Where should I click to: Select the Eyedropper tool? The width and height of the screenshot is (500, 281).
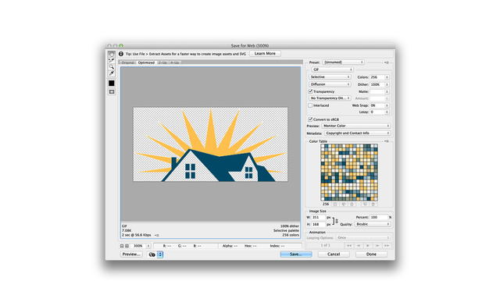tap(111, 73)
